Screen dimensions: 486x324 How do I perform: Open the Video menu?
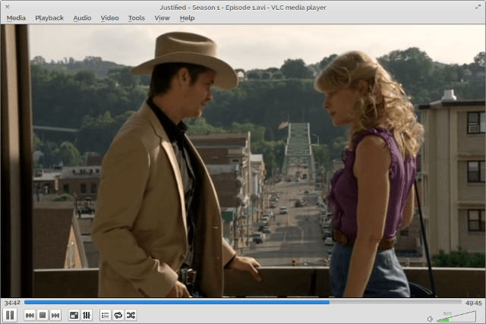point(109,18)
